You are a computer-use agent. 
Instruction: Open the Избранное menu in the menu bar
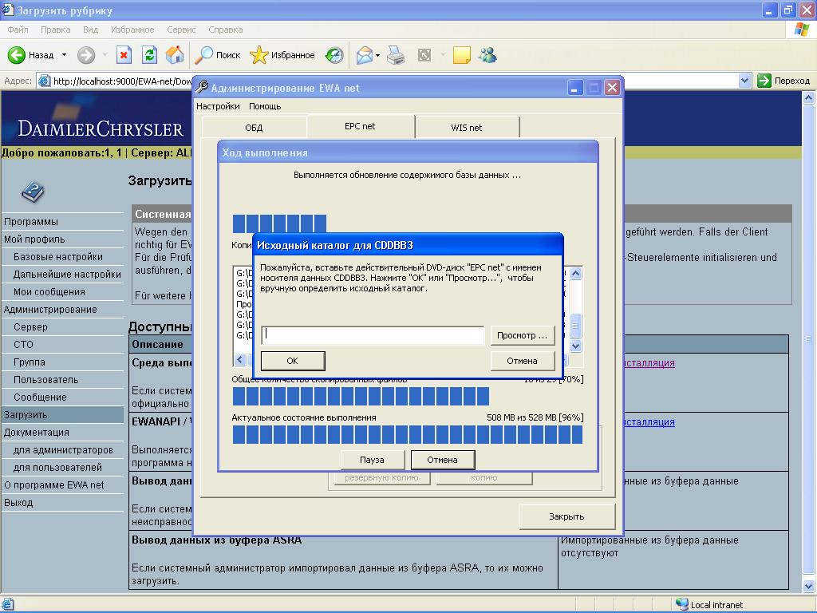point(132,30)
